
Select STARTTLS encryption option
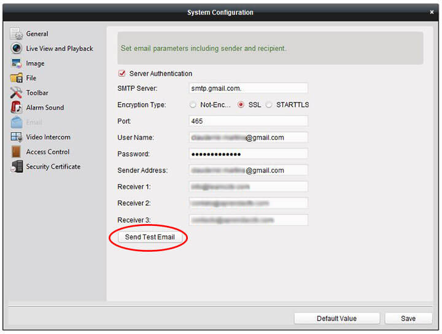[x=269, y=105]
